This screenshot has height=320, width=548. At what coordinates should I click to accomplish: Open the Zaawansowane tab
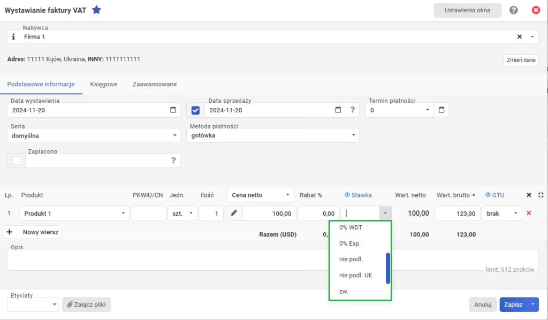pyautogui.click(x=155, y=85)
